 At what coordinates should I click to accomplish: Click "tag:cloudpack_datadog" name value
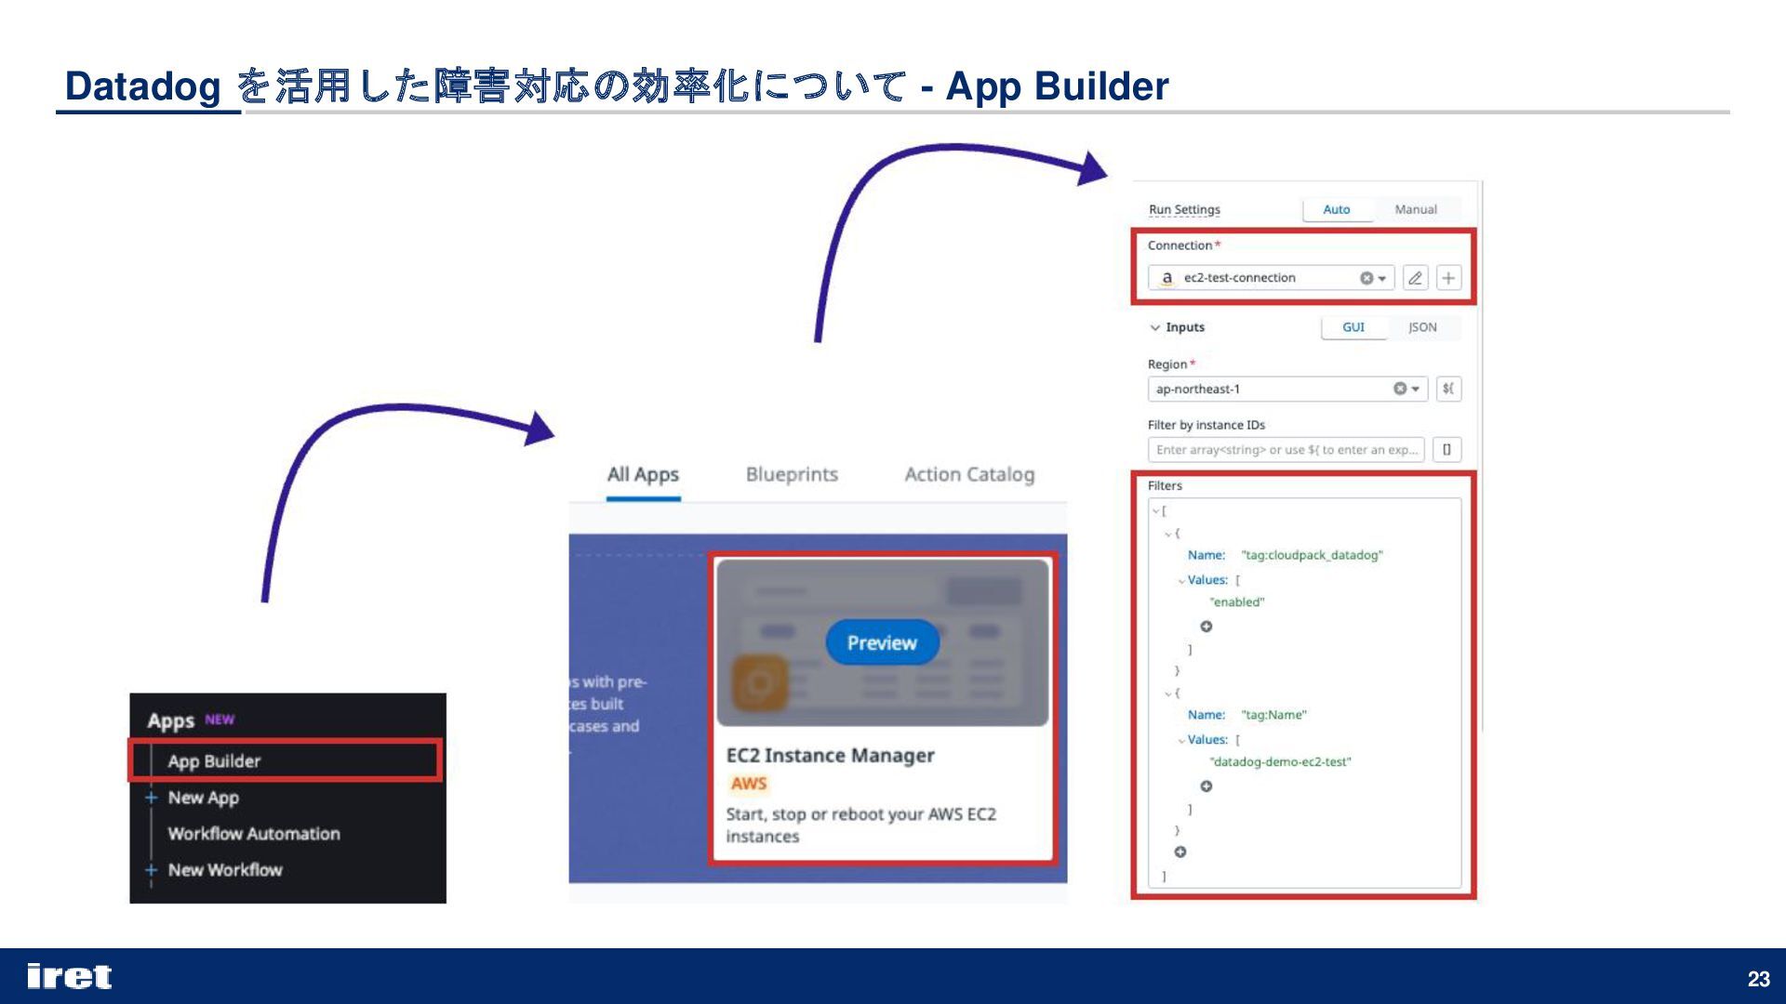coord(1312,556)
